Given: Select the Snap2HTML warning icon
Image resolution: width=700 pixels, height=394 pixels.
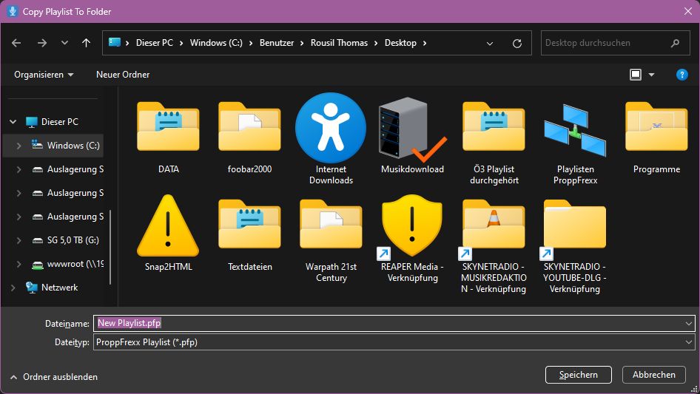Looking at the screenshot, I should pyautogui.click(x=168, y=226).
